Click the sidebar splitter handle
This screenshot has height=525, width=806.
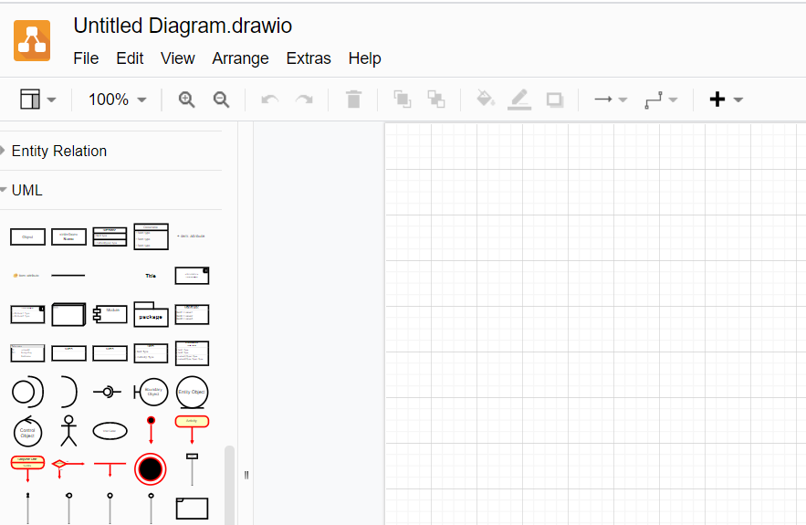pyautogui.click(x=246, y=475)
